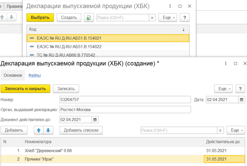Click the Добавить списком button
Viewport: 247px width, 166px height.
point(83,130)
